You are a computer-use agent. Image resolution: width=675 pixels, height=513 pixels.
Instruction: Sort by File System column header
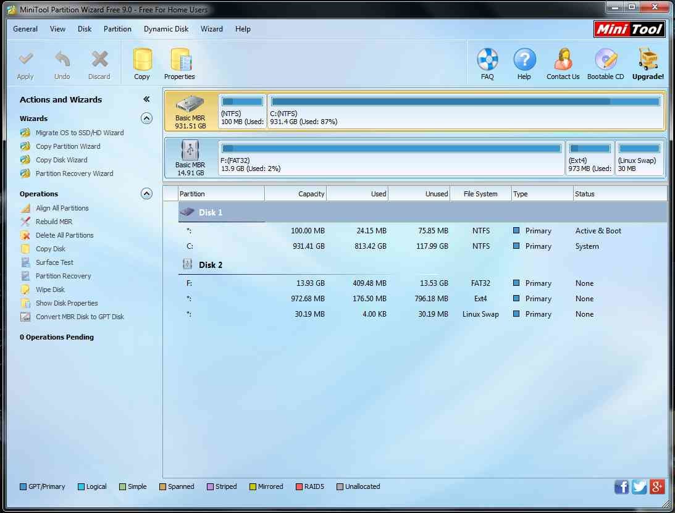(480, 194)
